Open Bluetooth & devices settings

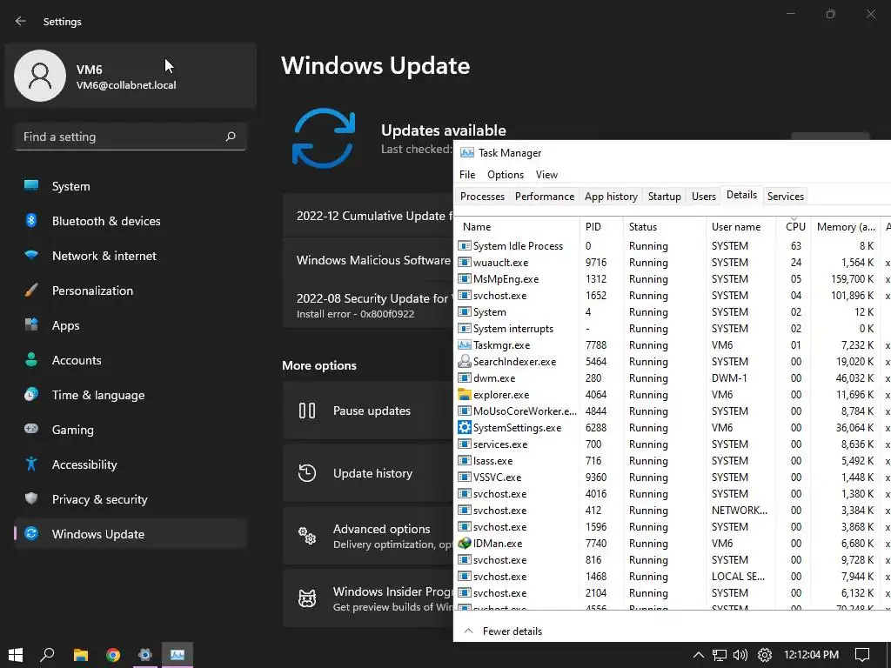(131, 221)
